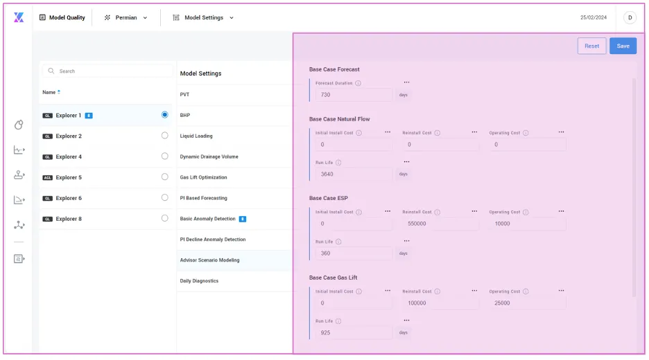
Task: Focus the Gas Lift Operating Cost field 25000
Action: tap(527, 303)
